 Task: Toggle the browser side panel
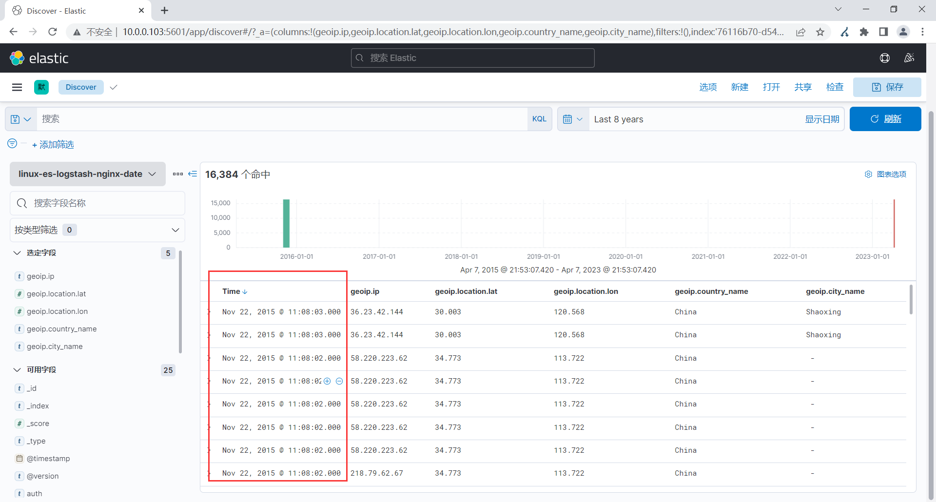coord(883,32)
